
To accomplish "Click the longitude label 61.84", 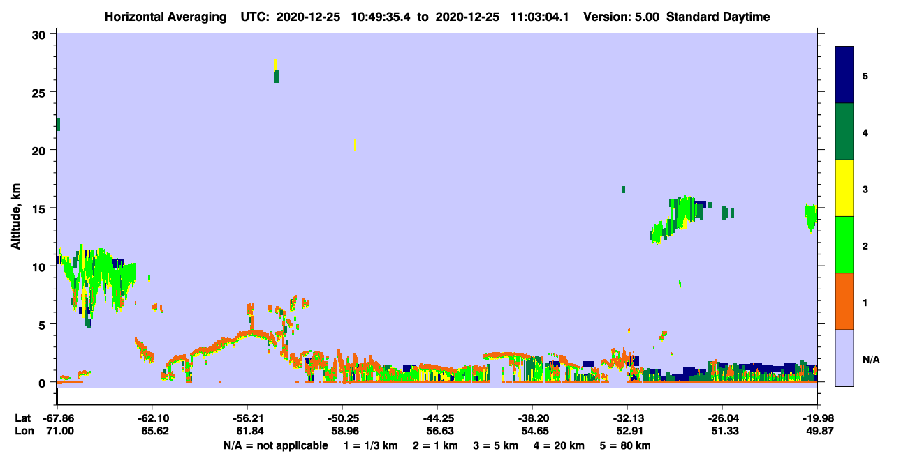I will pyautogui.click(x=247, y=432).
